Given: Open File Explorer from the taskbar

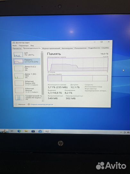Looking at the screenshot, I should 26,131.
